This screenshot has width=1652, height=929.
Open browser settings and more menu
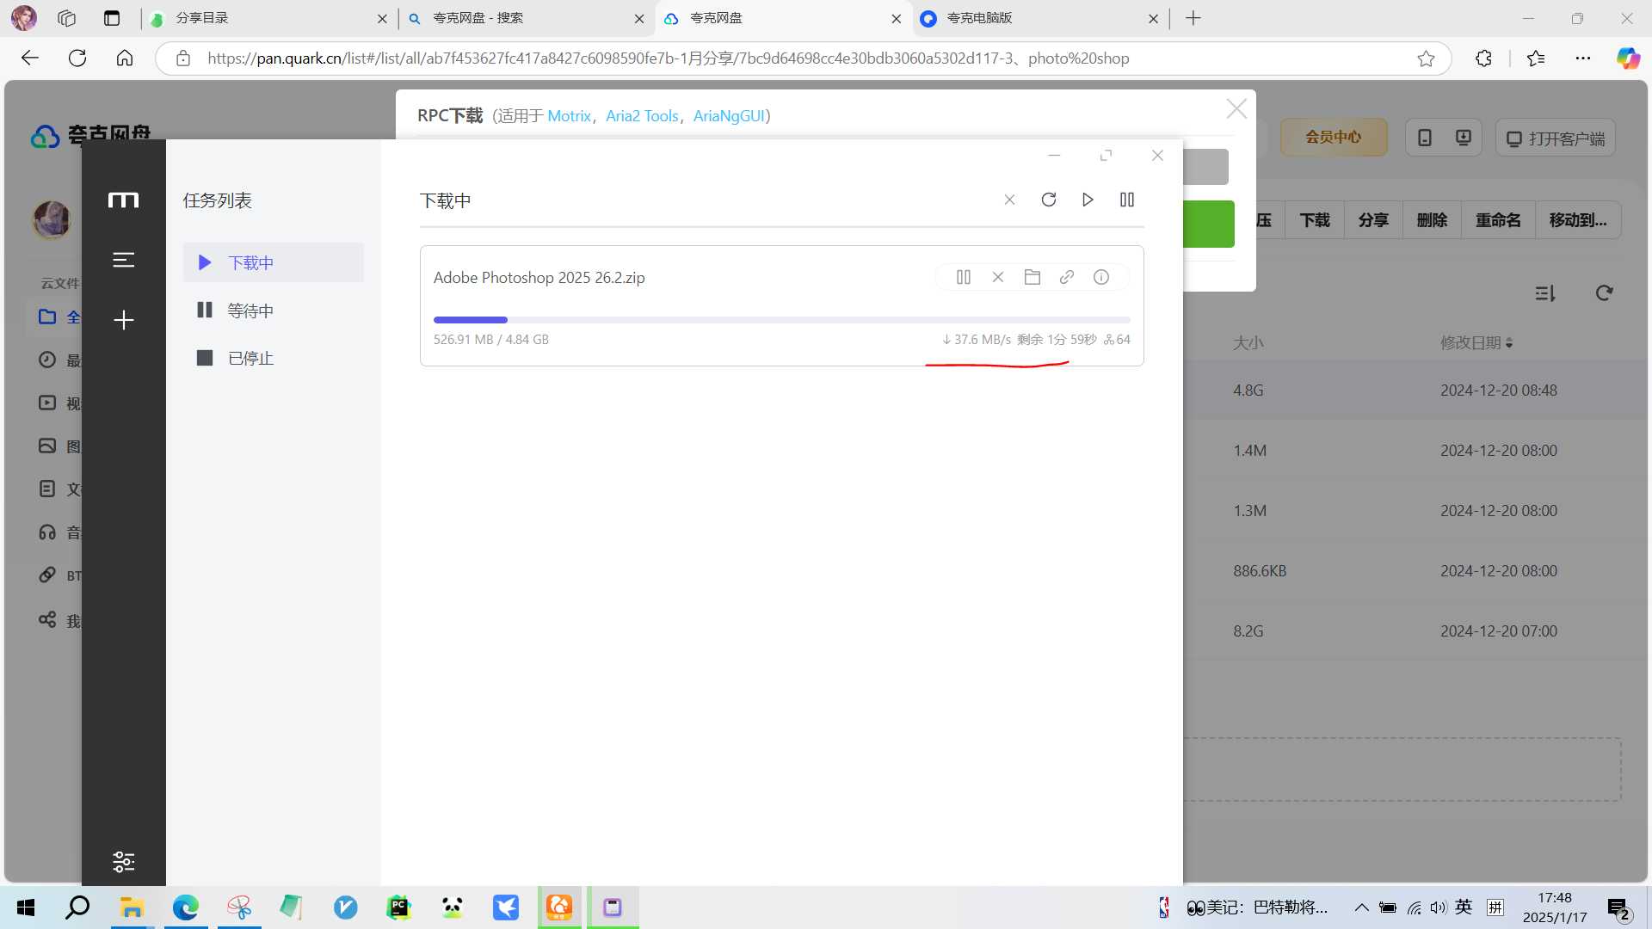(x=1583, y=58)
